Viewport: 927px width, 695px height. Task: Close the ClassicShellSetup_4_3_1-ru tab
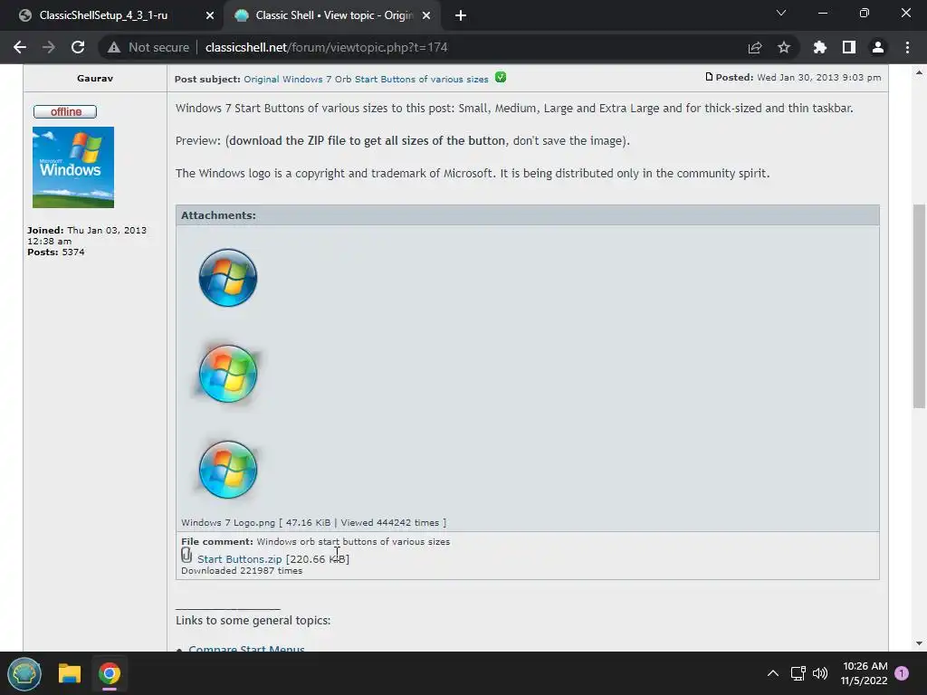tap(210, 15)
